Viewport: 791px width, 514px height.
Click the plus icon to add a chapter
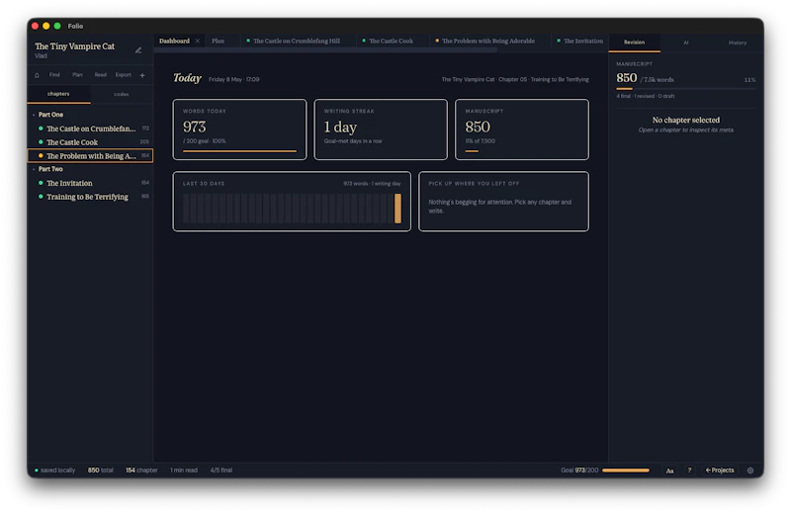[142, 75]
